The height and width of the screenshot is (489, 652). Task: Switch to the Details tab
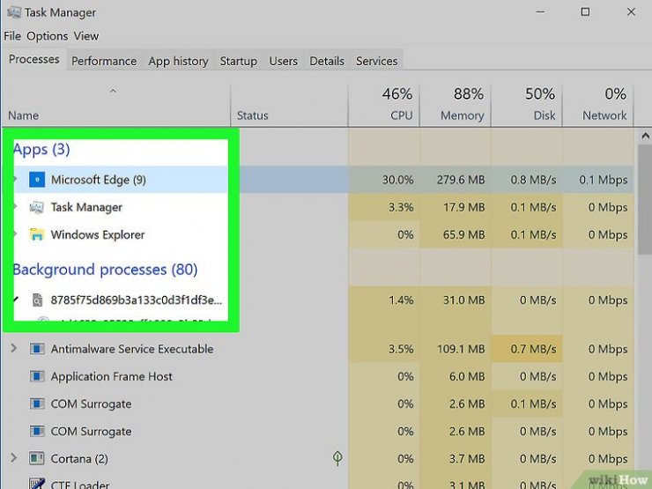coord(327,61)
